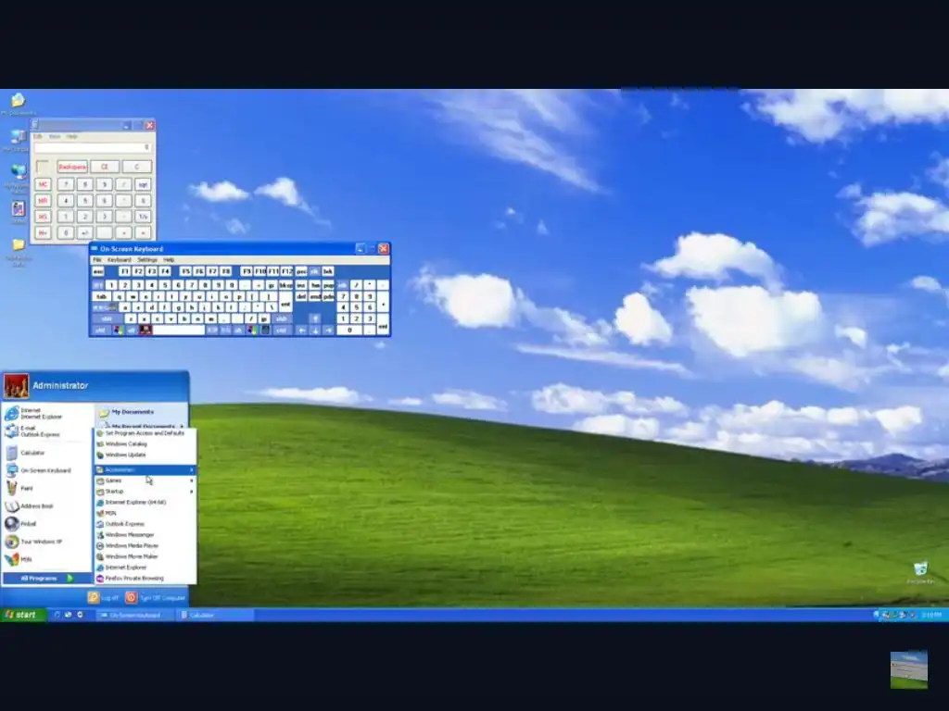Click Windows Start button
Image resolution: width=949 pixels, height=711 pixels.
(23, 615)
